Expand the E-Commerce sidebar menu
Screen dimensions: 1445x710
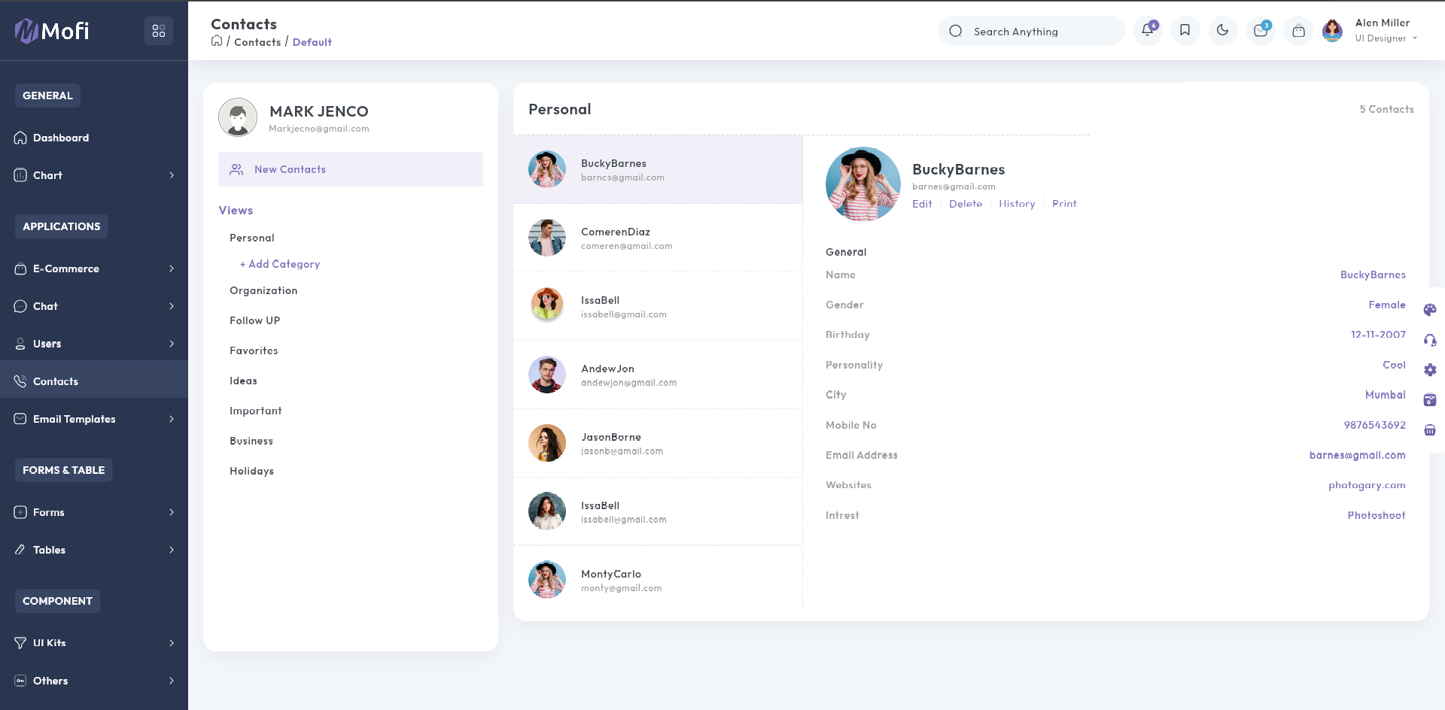pos(94,269)
